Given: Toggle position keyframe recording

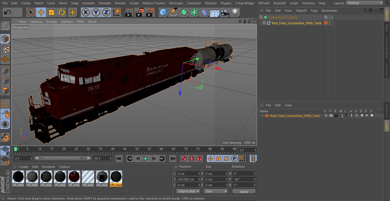Looking at the screenshot, I should click(x=210, y=159).
